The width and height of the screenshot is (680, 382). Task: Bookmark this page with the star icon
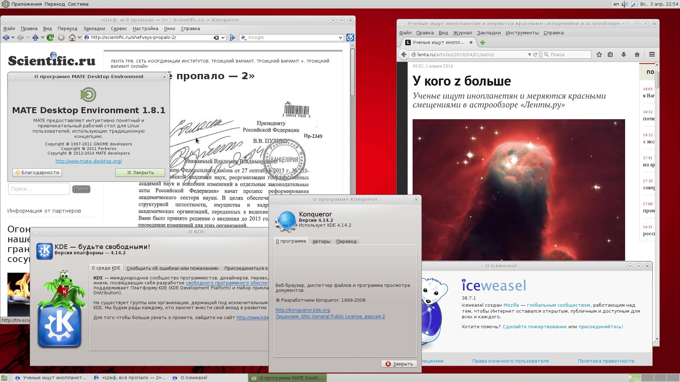coord(599,54)
